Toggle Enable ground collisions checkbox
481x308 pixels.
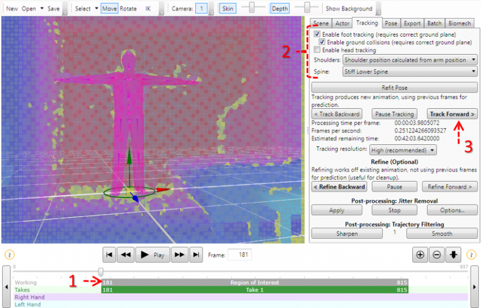click(x=322, y=42)
